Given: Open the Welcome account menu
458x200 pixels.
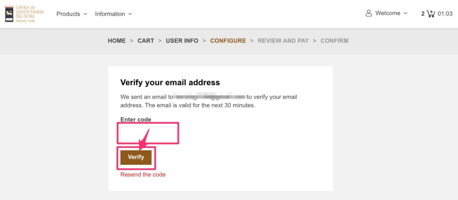Looking at the screenshot, I should pos(386,13).
